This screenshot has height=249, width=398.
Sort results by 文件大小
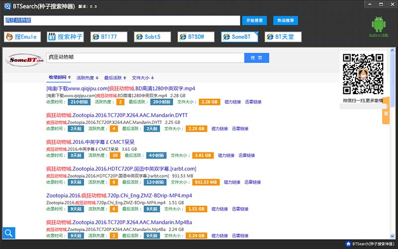143,78
